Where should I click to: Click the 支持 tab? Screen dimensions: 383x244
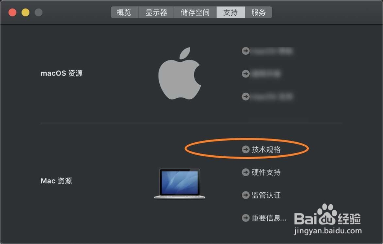(x=231, y=13)
